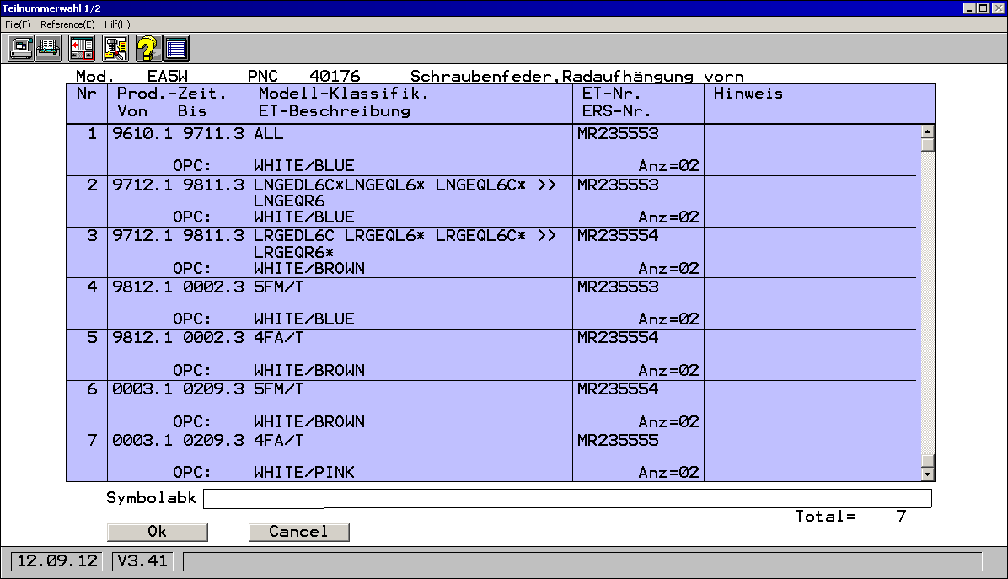Screen dimensions: 1008x579
Task: Open the Reference menu
Action: 67,24
